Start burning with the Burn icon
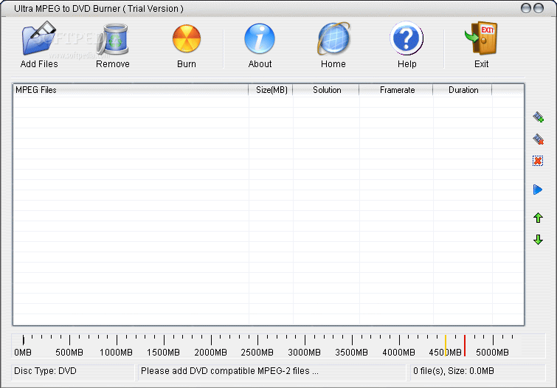 pos(187,39)
